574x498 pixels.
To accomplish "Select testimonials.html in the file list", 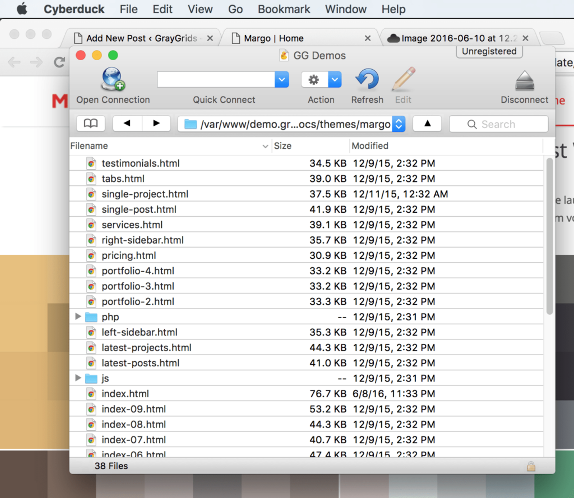I will coord(306,163).
